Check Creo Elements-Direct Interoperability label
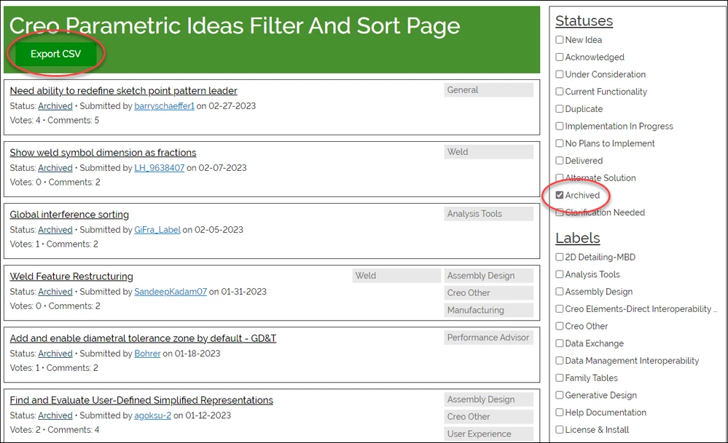This screenshot has width=728, height=443. 560,308
